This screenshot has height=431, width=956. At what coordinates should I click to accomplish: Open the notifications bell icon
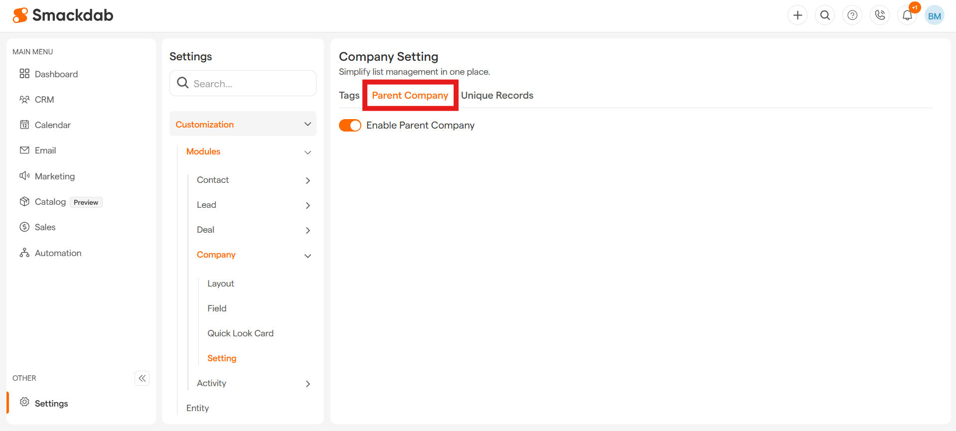pos(907,15)
